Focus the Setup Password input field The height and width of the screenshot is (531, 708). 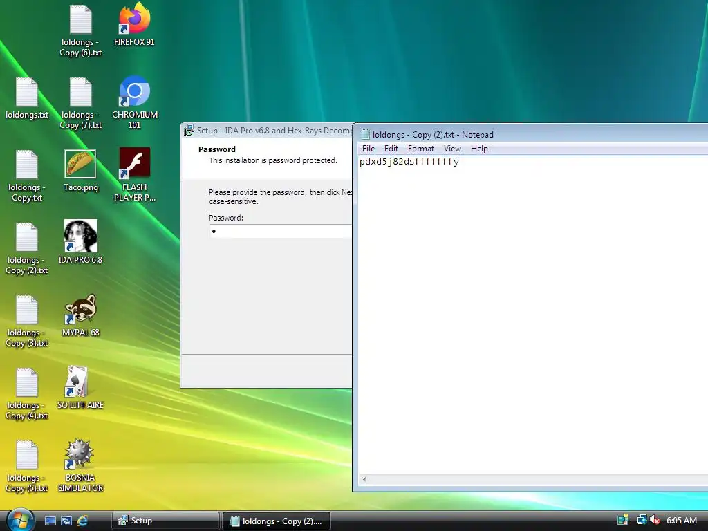point(280,231)
